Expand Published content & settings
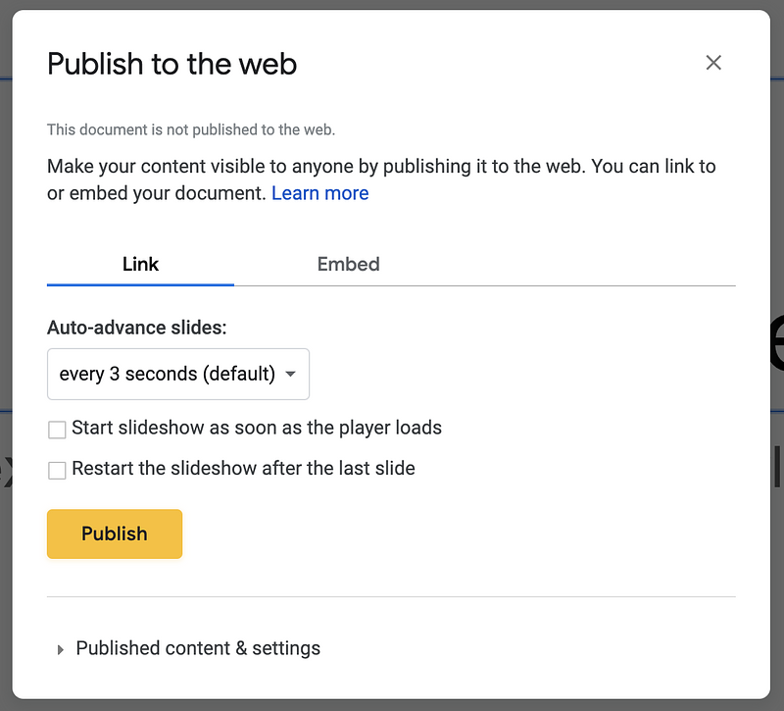784x711 pixels. click(189, 648)
